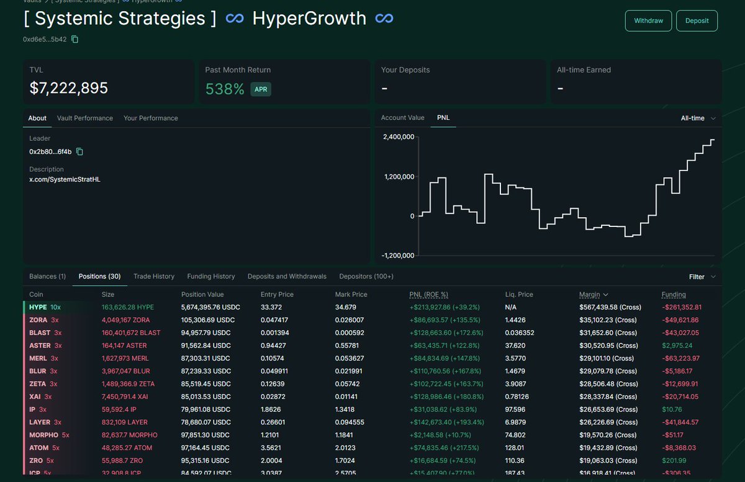This screenshot has height=482, width=745.
Task: Copy the vault address 0xd6e5...5b42
Action: click(75, 39)
